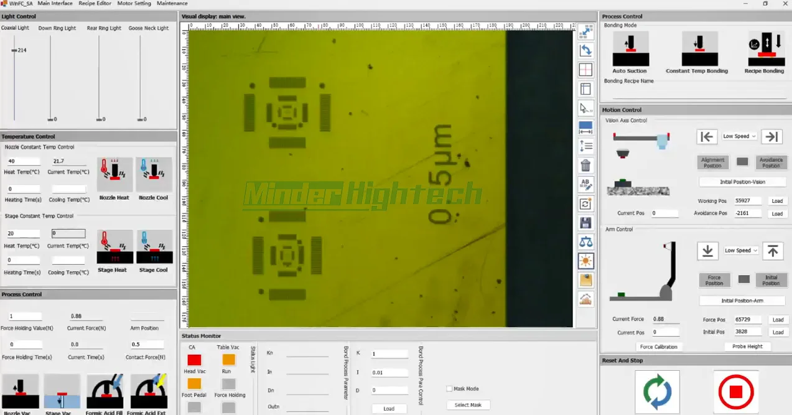Click the Stage Heat icon
The image size is (792, 415).
tap(115, 247)
